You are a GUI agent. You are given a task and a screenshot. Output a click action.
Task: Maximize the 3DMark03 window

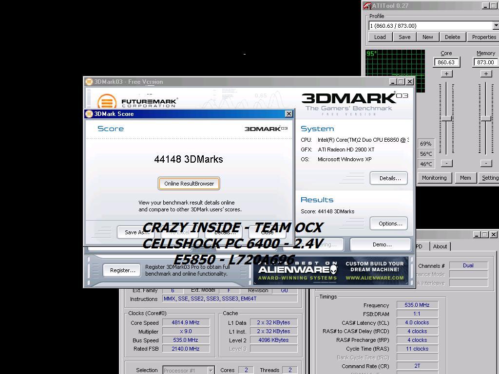(401, 82)
